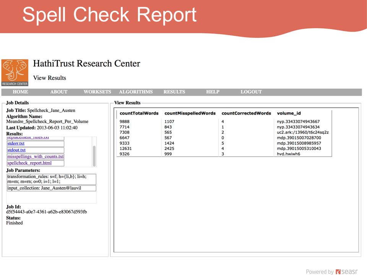The height and width of the screenshot is (275, 367).
Task: Click misspelled count 565
Action: point(168,133)
